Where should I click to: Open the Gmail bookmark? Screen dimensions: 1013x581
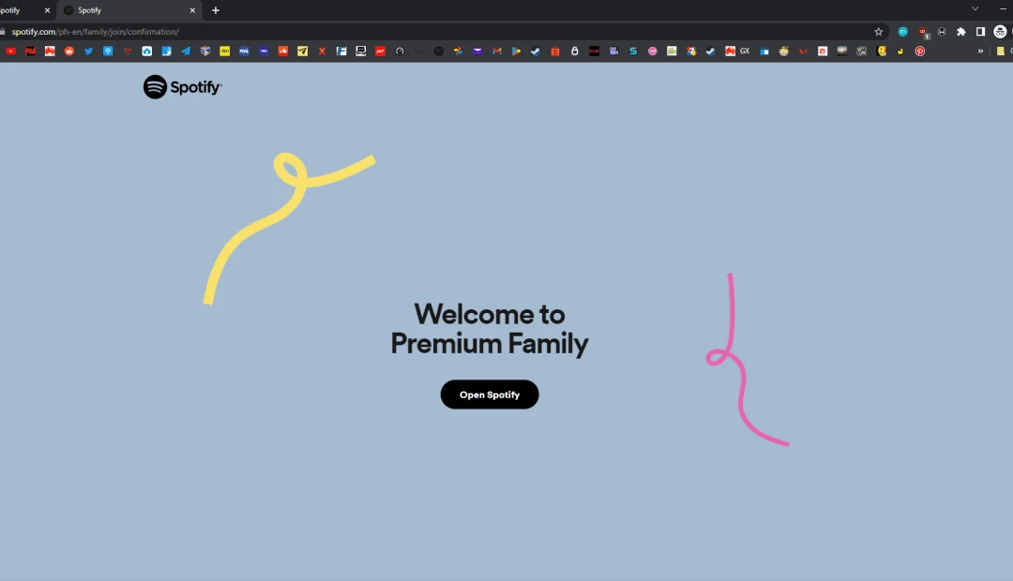click(x=497, y=51)
